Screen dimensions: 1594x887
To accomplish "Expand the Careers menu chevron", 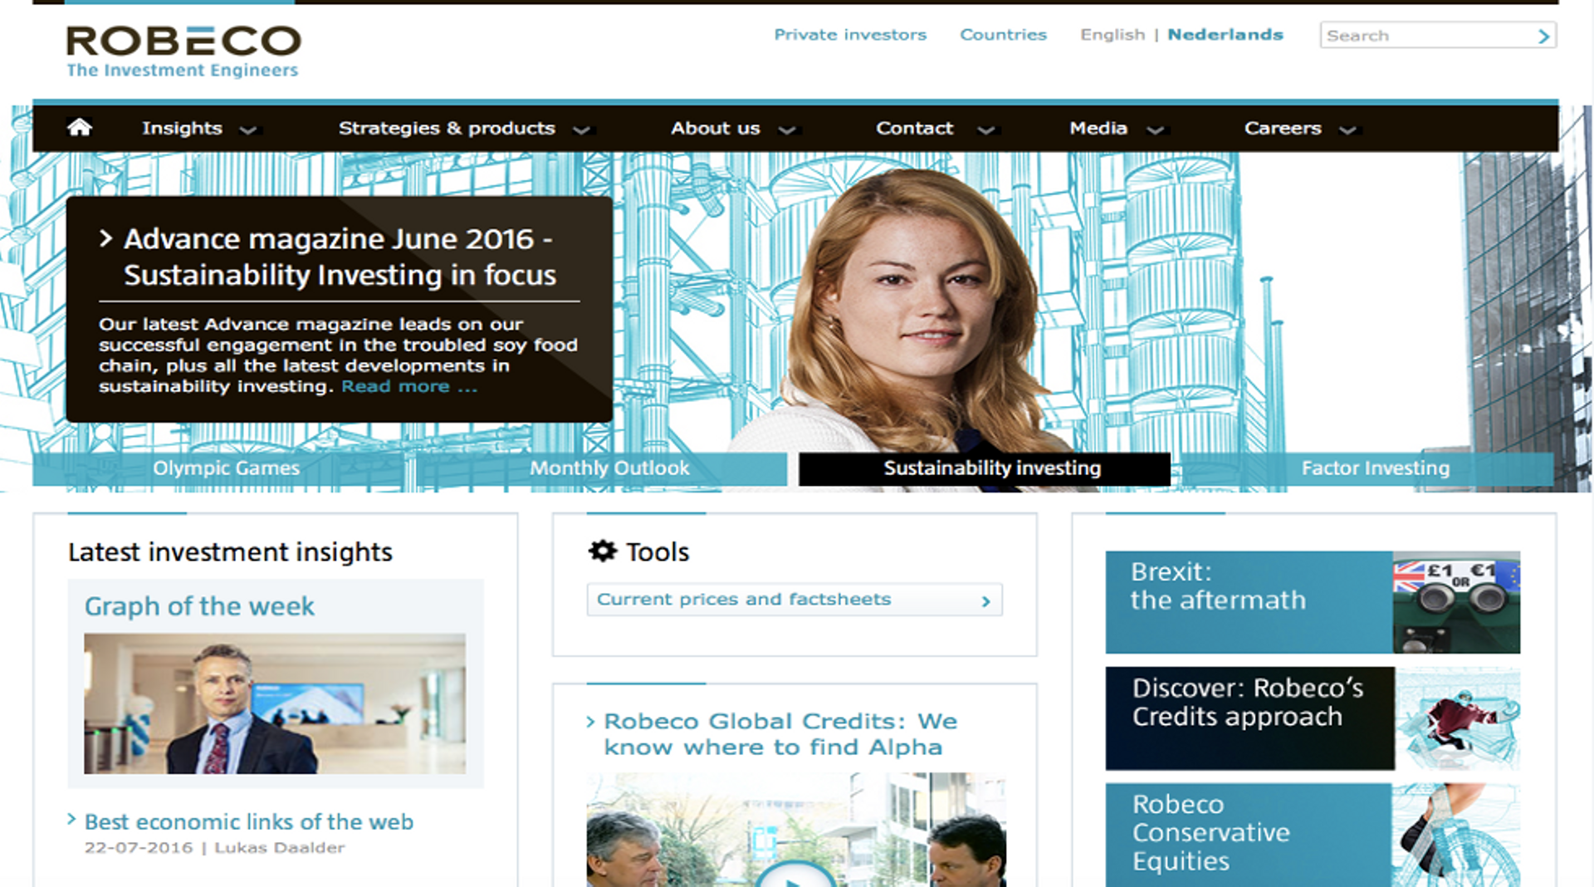I will [1348, 130].
